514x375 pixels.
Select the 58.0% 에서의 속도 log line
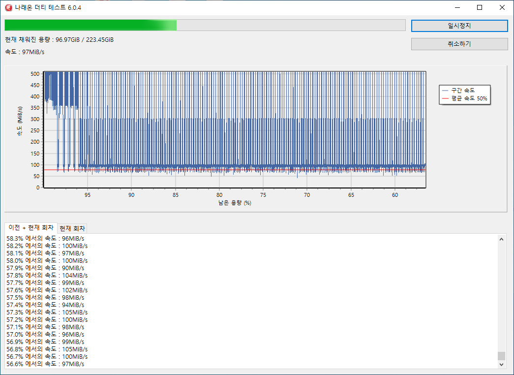[x=47, y=260]
